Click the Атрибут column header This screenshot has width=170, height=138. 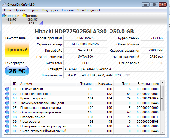click(x=47, y=84)
